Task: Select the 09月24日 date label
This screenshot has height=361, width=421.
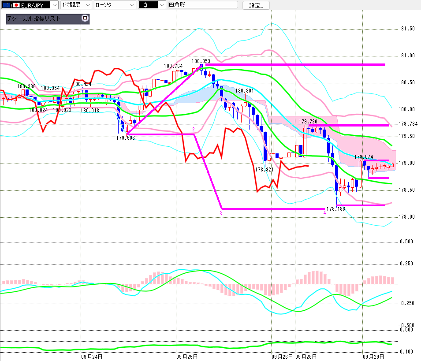Action: [92, 357]
